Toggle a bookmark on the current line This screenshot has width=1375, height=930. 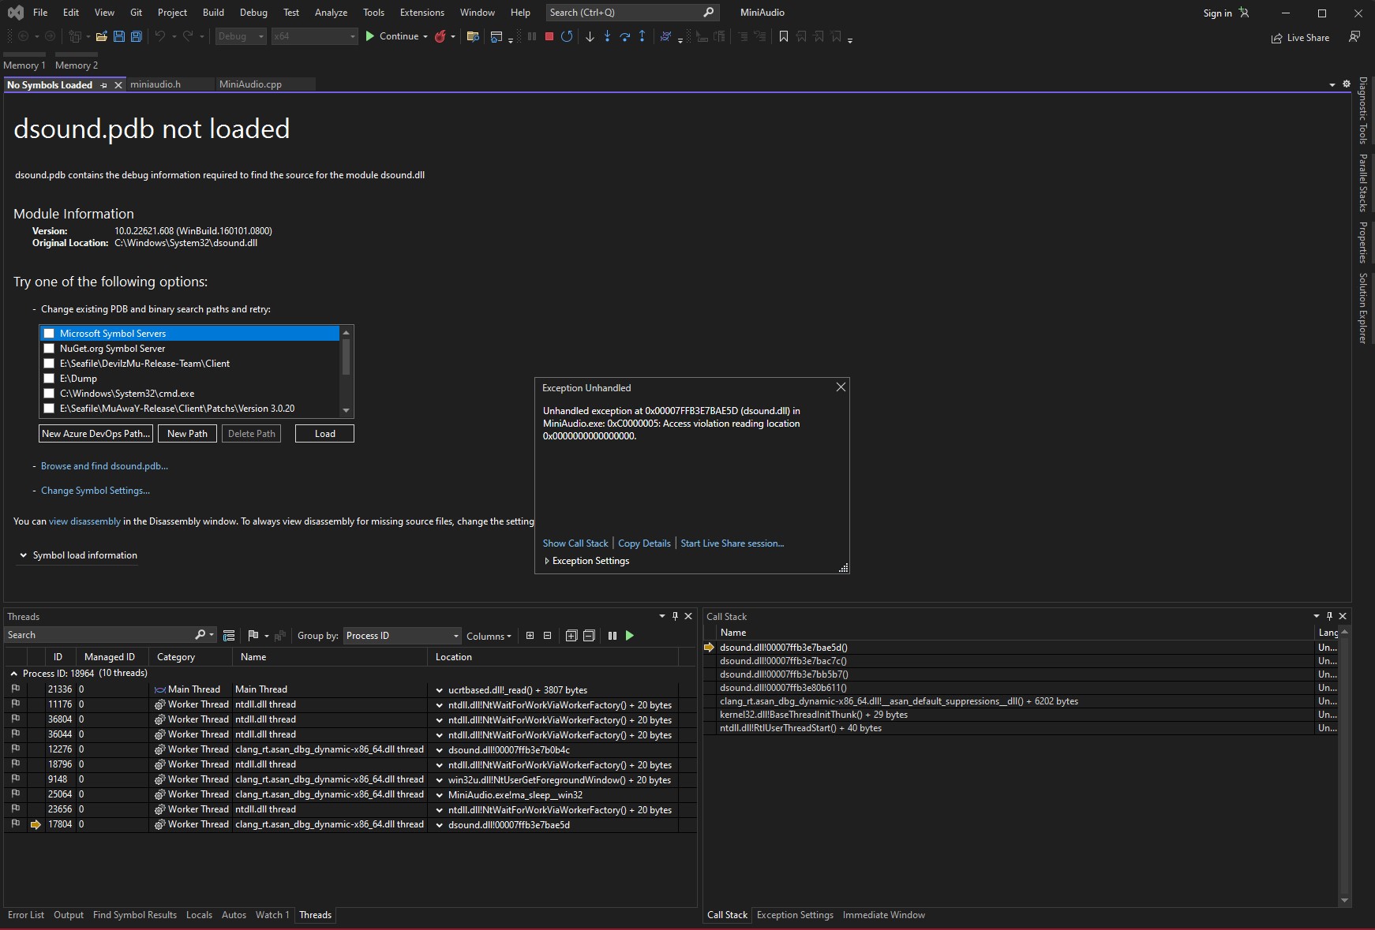782,36
